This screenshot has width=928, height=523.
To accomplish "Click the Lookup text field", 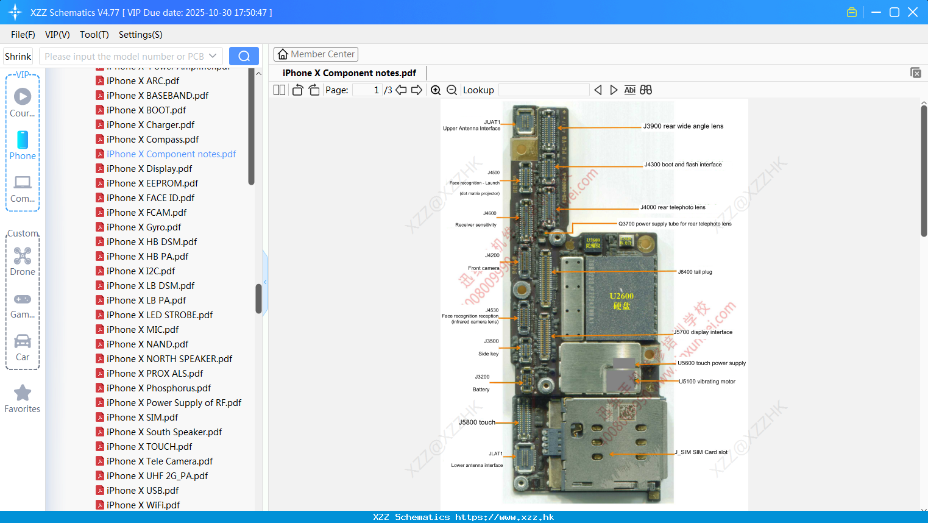I will pyautogui.click(x=544, y=90).
